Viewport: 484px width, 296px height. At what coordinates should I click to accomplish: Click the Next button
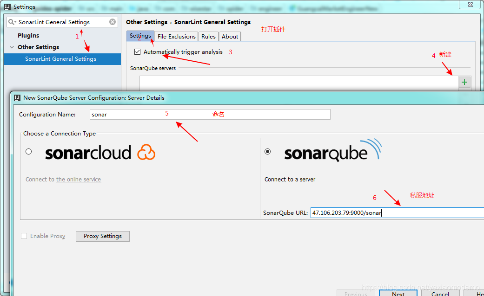click(398, 293)
